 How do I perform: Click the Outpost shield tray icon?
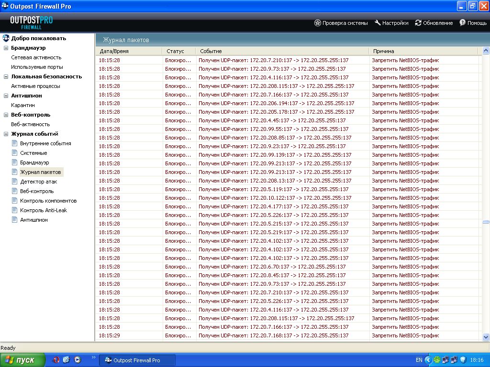pyautogui.click(x=463, y=360)
